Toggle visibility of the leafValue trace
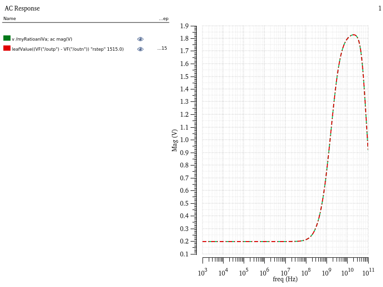This screenshot has width=383, height=287. pyautogui.click(x=140, y=48)
